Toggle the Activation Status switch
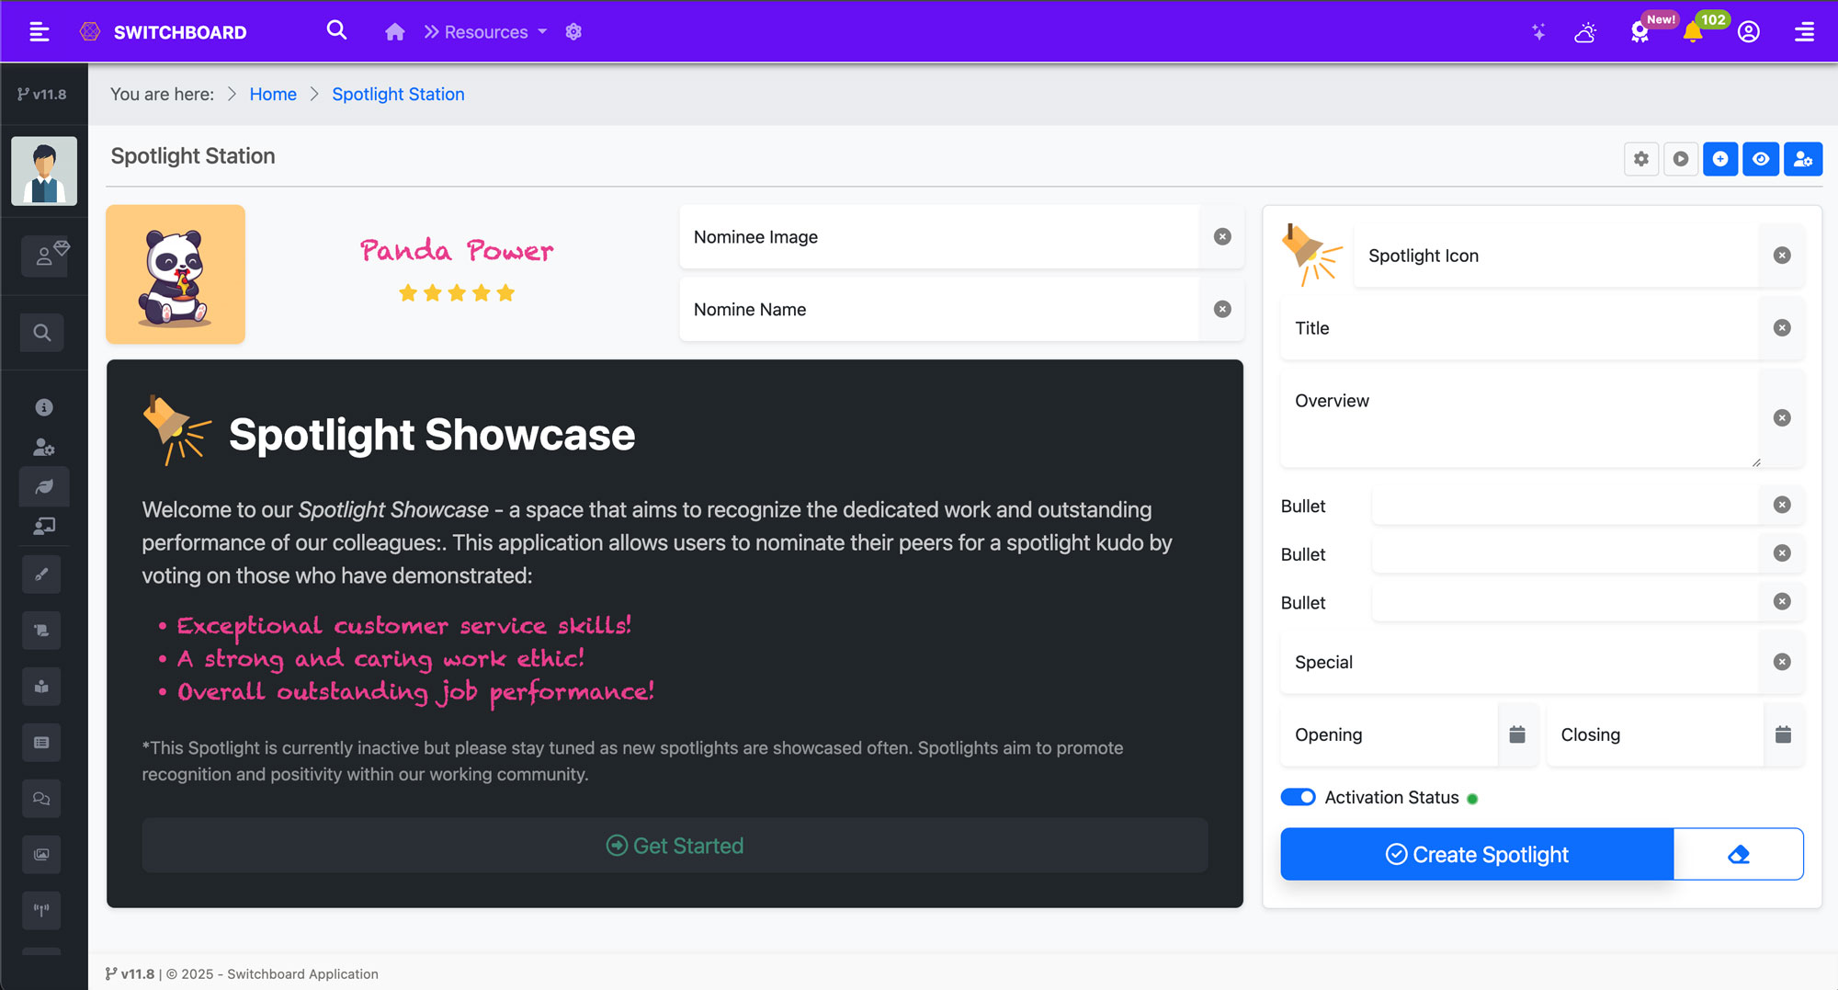 pyautogui.click(x=1298, y=797)
